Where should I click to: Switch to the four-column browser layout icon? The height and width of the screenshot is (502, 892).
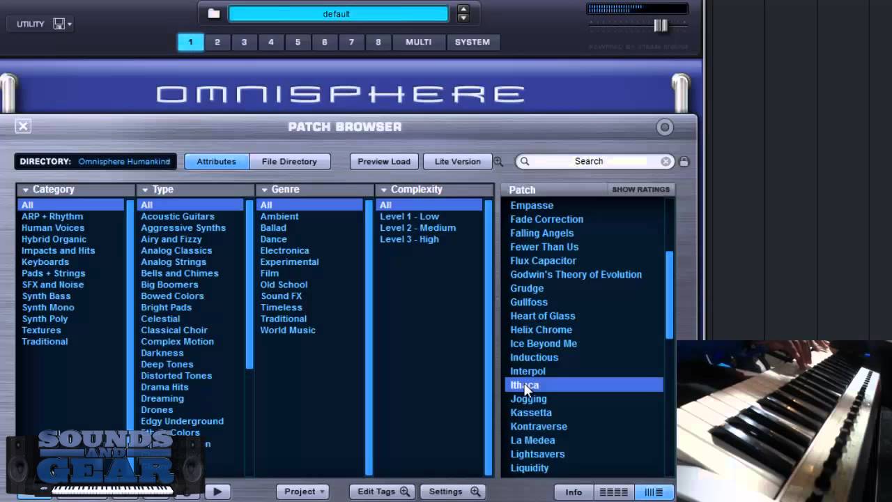(x=613, y=492)
